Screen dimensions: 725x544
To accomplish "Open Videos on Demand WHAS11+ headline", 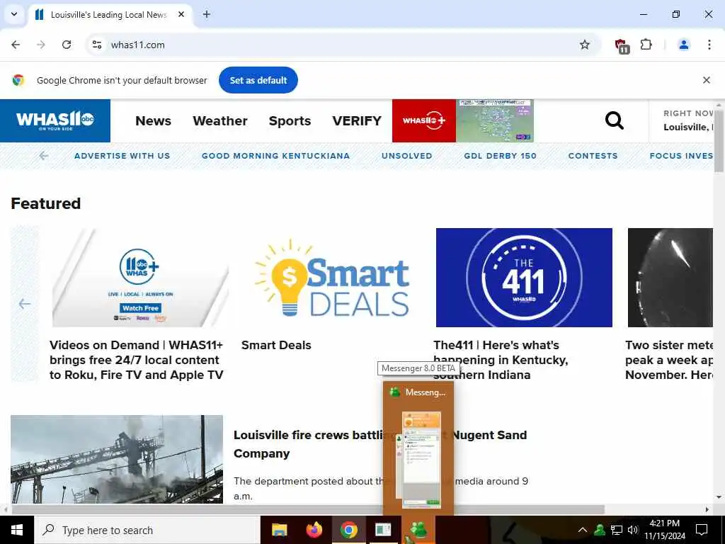I will [137, 360].
